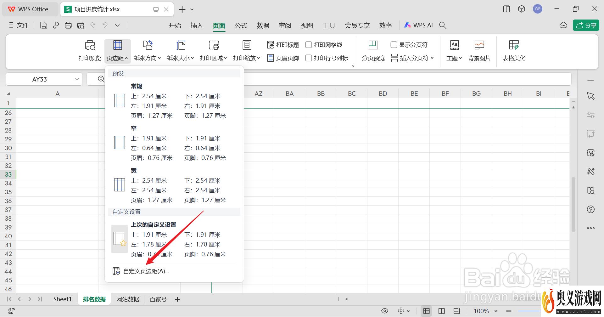The image size is (604, 317).
Task: Open the Review (审阅) ribbon tab
Action: 285,25
